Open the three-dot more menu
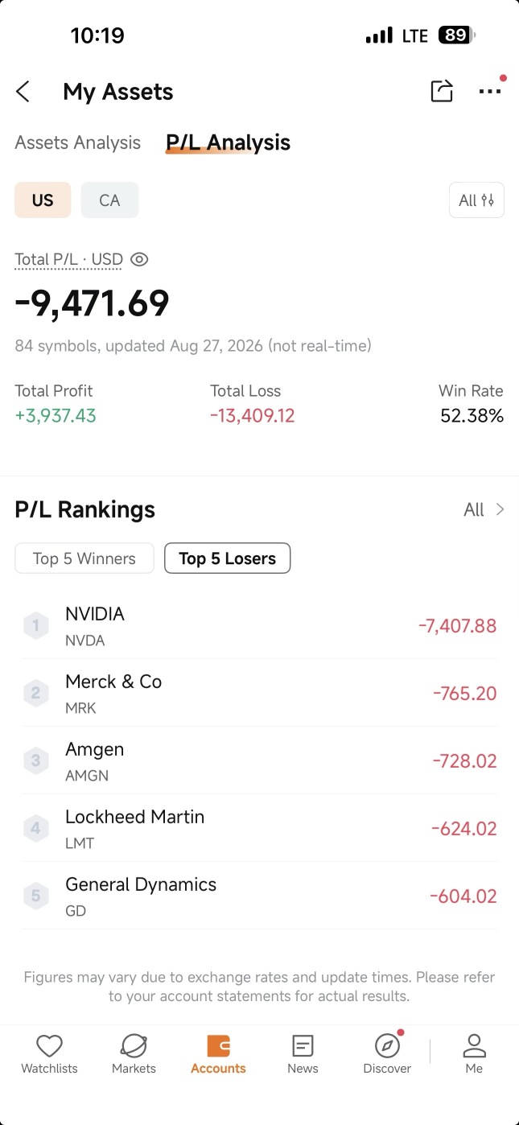The image size is (519, 1125). coord(490,92)
